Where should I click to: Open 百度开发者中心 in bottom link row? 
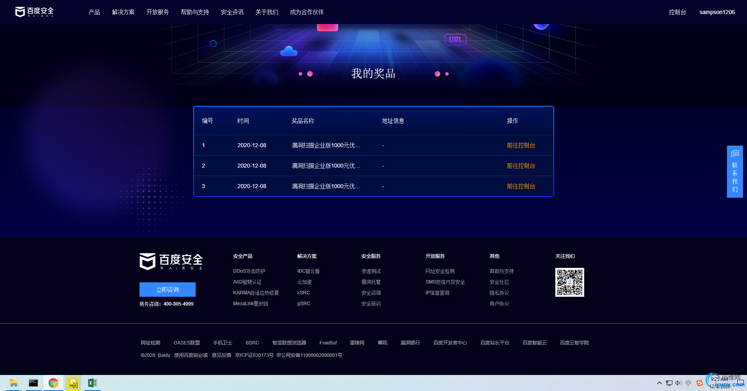click(x=450, y=343)
